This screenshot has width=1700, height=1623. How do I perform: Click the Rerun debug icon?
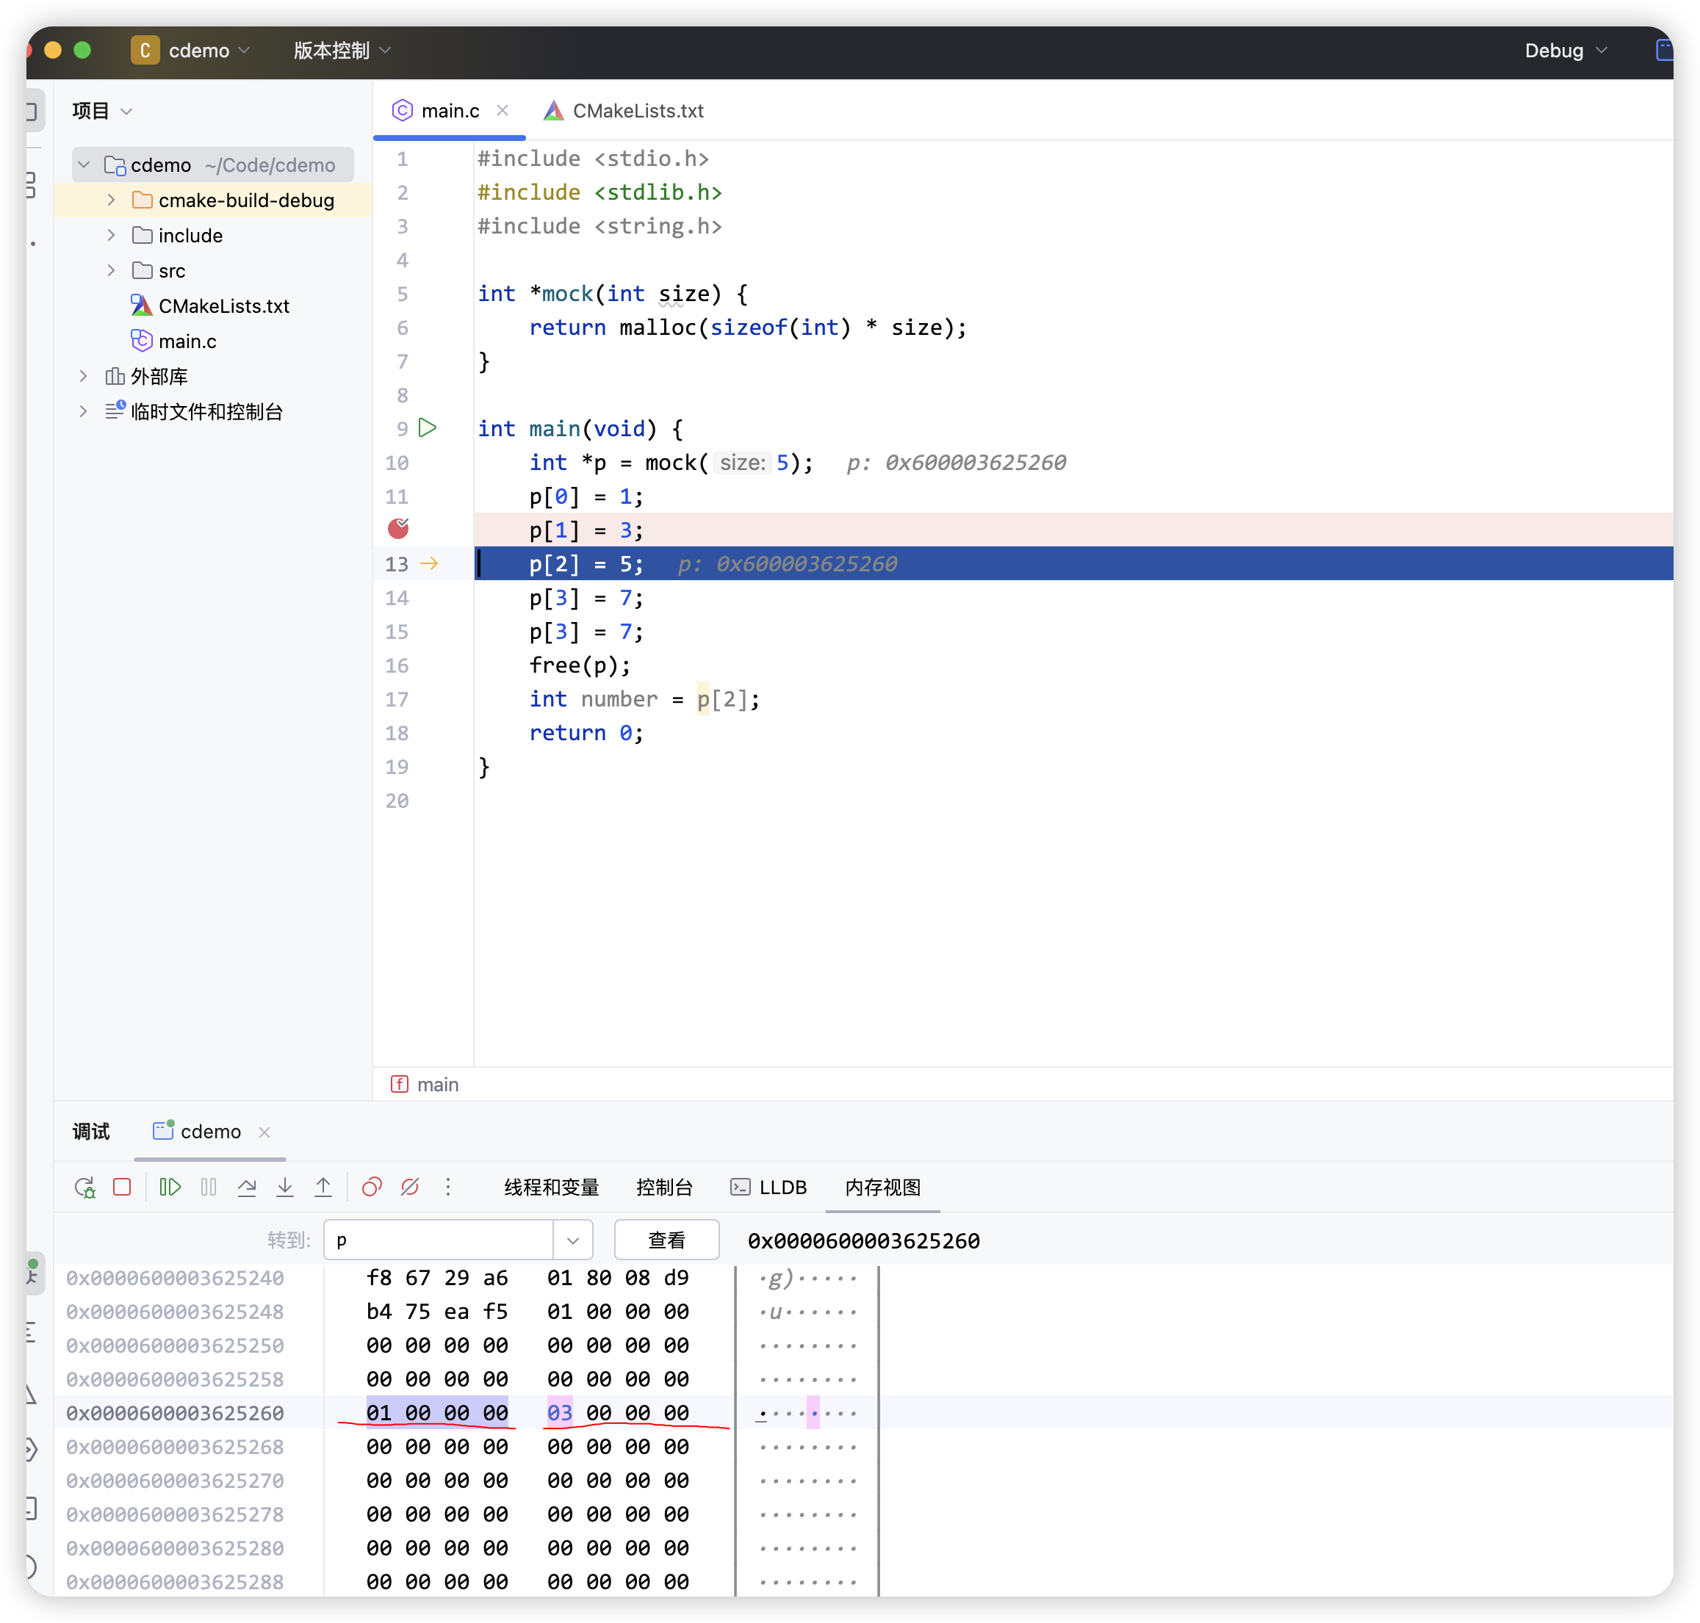tap(84, 1187)
